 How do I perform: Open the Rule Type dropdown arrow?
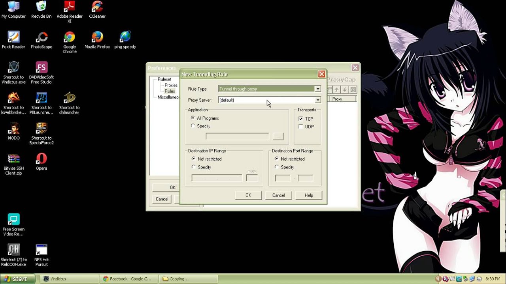click(x=317, y=89)
